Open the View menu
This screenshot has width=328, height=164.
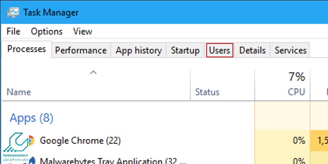[x=83, y=32]
